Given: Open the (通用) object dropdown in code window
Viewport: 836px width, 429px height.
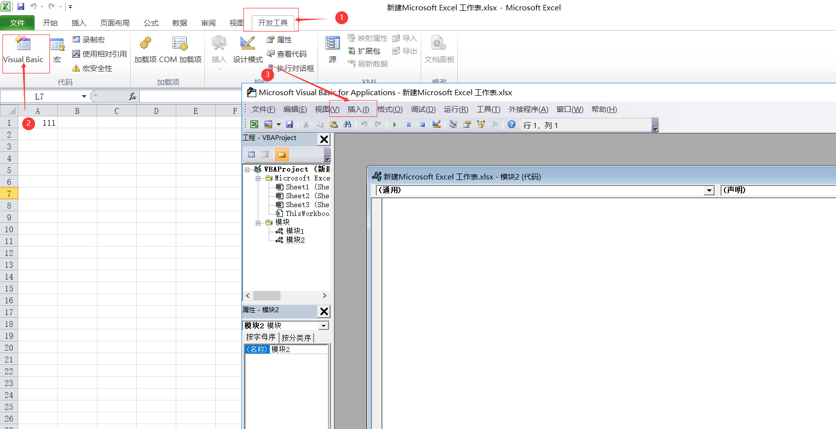Looking at the screenshot, I should pos(710,190).
